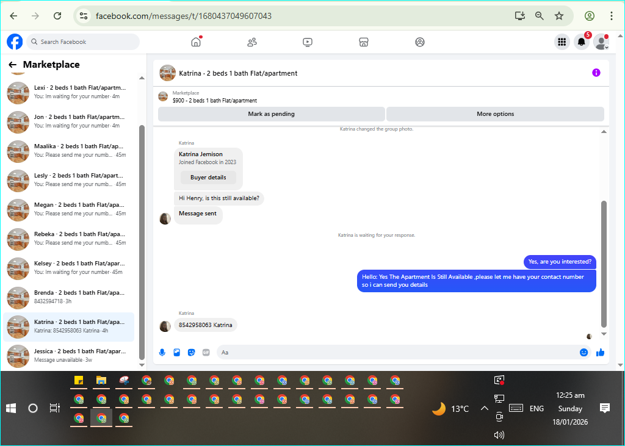Image resolution: width=625 pixels, height=446 pixels.
Task: Select the Katrina conversation in list
Action: (x=68, y=326)
